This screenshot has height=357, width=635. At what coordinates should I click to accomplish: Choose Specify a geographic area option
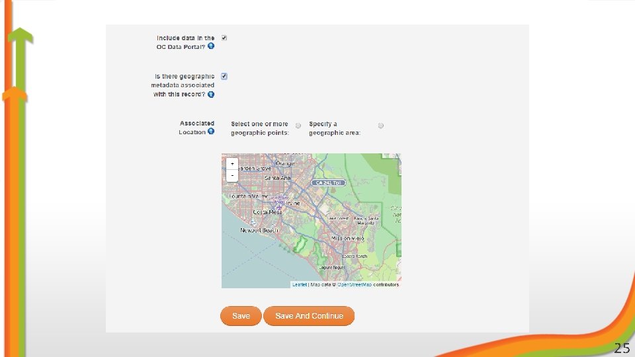coord(381,126)
